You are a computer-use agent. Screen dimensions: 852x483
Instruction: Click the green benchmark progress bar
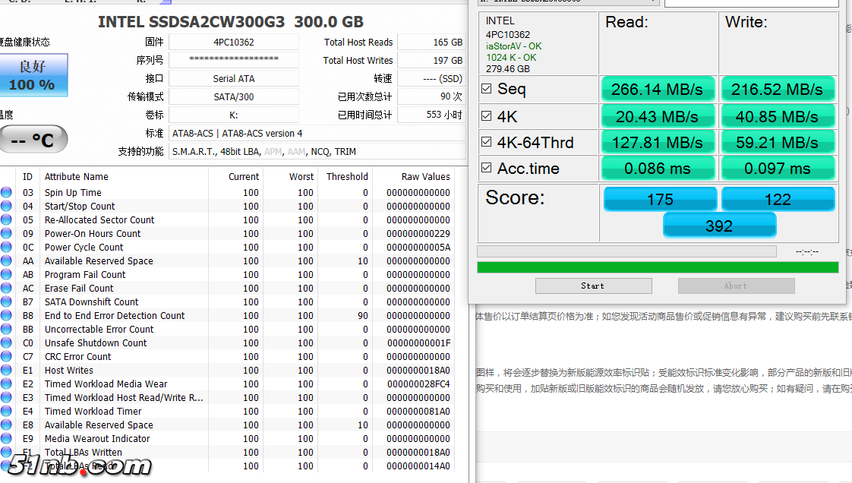pyautogui.click(x=658, y=267)
